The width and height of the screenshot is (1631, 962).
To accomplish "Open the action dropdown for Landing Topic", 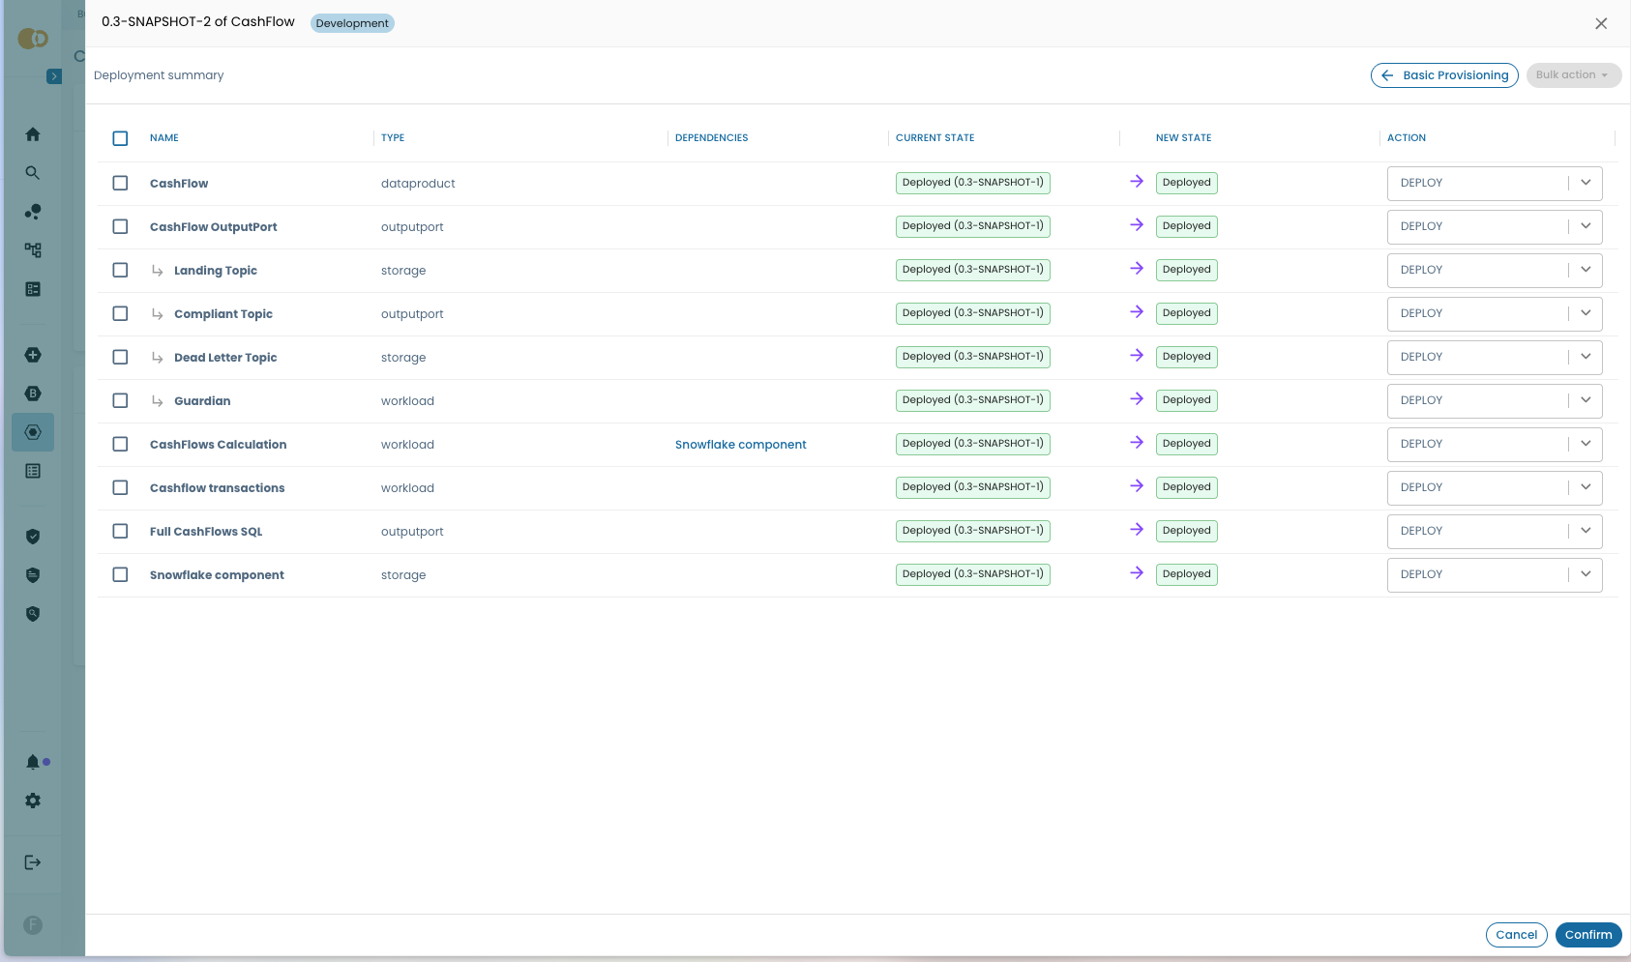I will [x=1495, y=270].
